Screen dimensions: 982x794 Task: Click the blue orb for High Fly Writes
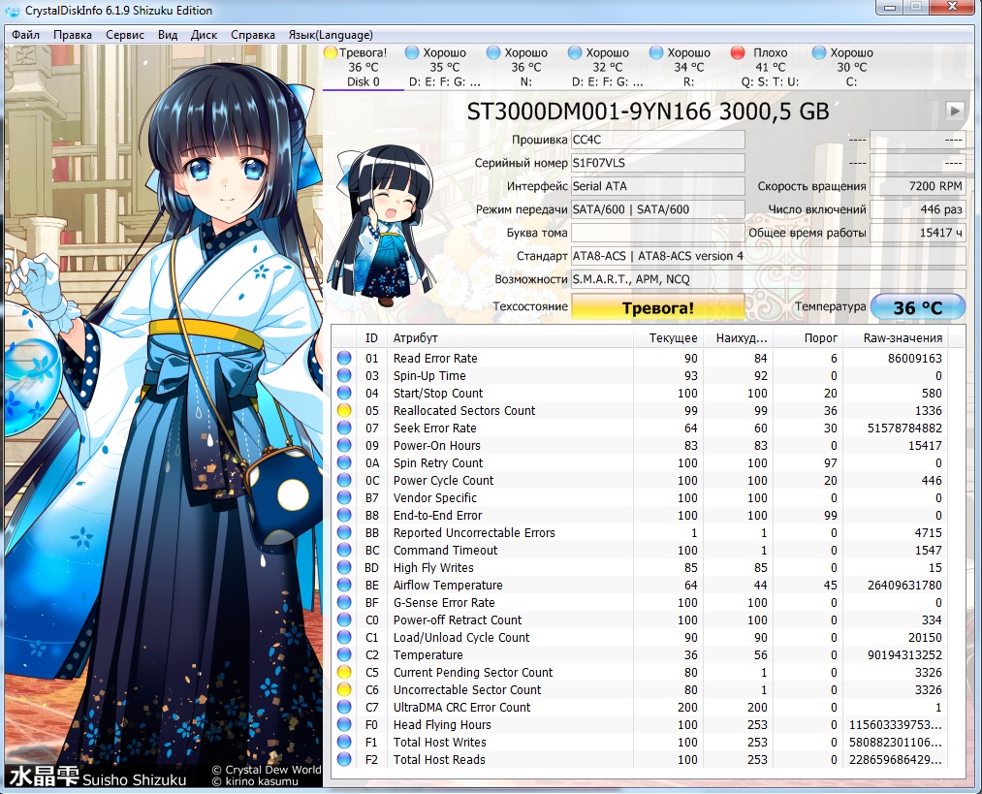(x=344, y=567)
